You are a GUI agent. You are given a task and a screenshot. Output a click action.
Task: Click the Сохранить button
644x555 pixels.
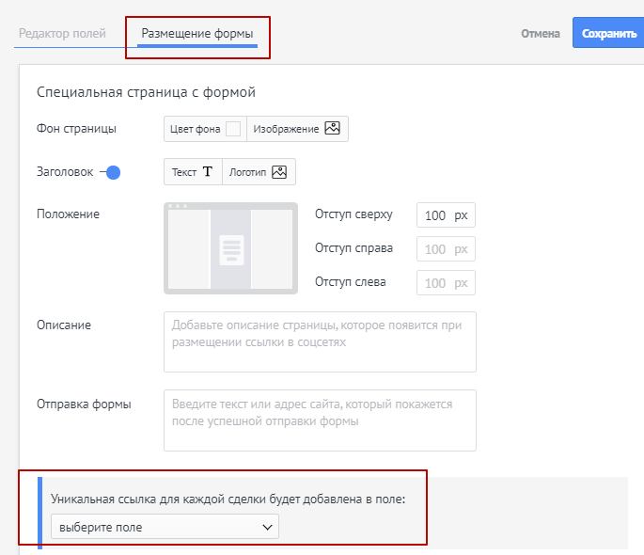(x=608, y=33)
